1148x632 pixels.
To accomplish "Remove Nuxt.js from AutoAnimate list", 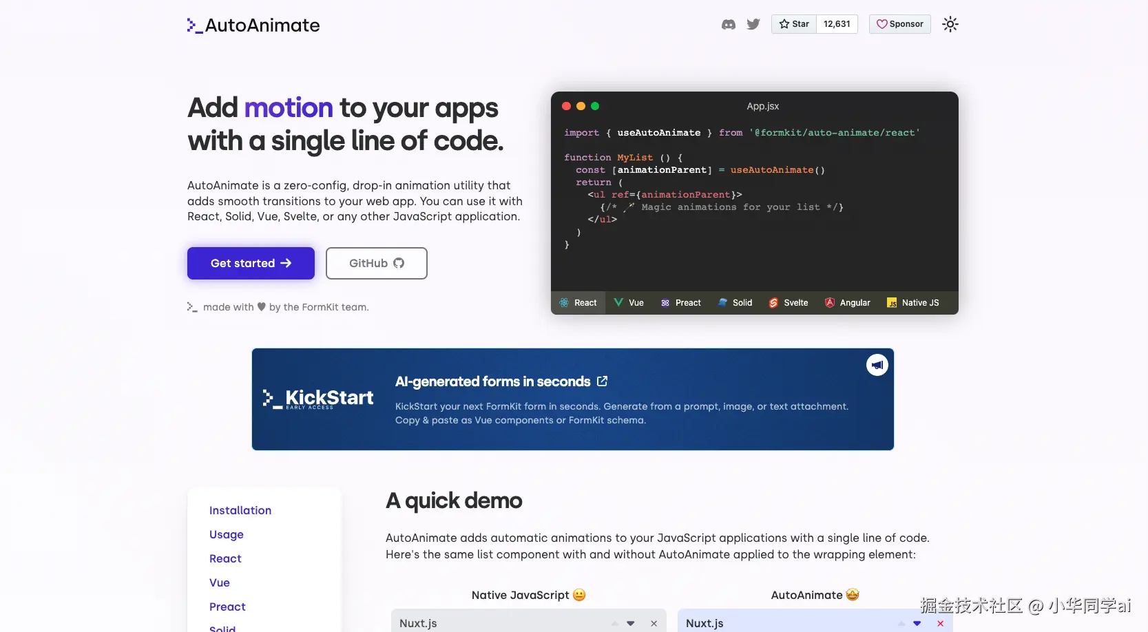I will 941,624.
